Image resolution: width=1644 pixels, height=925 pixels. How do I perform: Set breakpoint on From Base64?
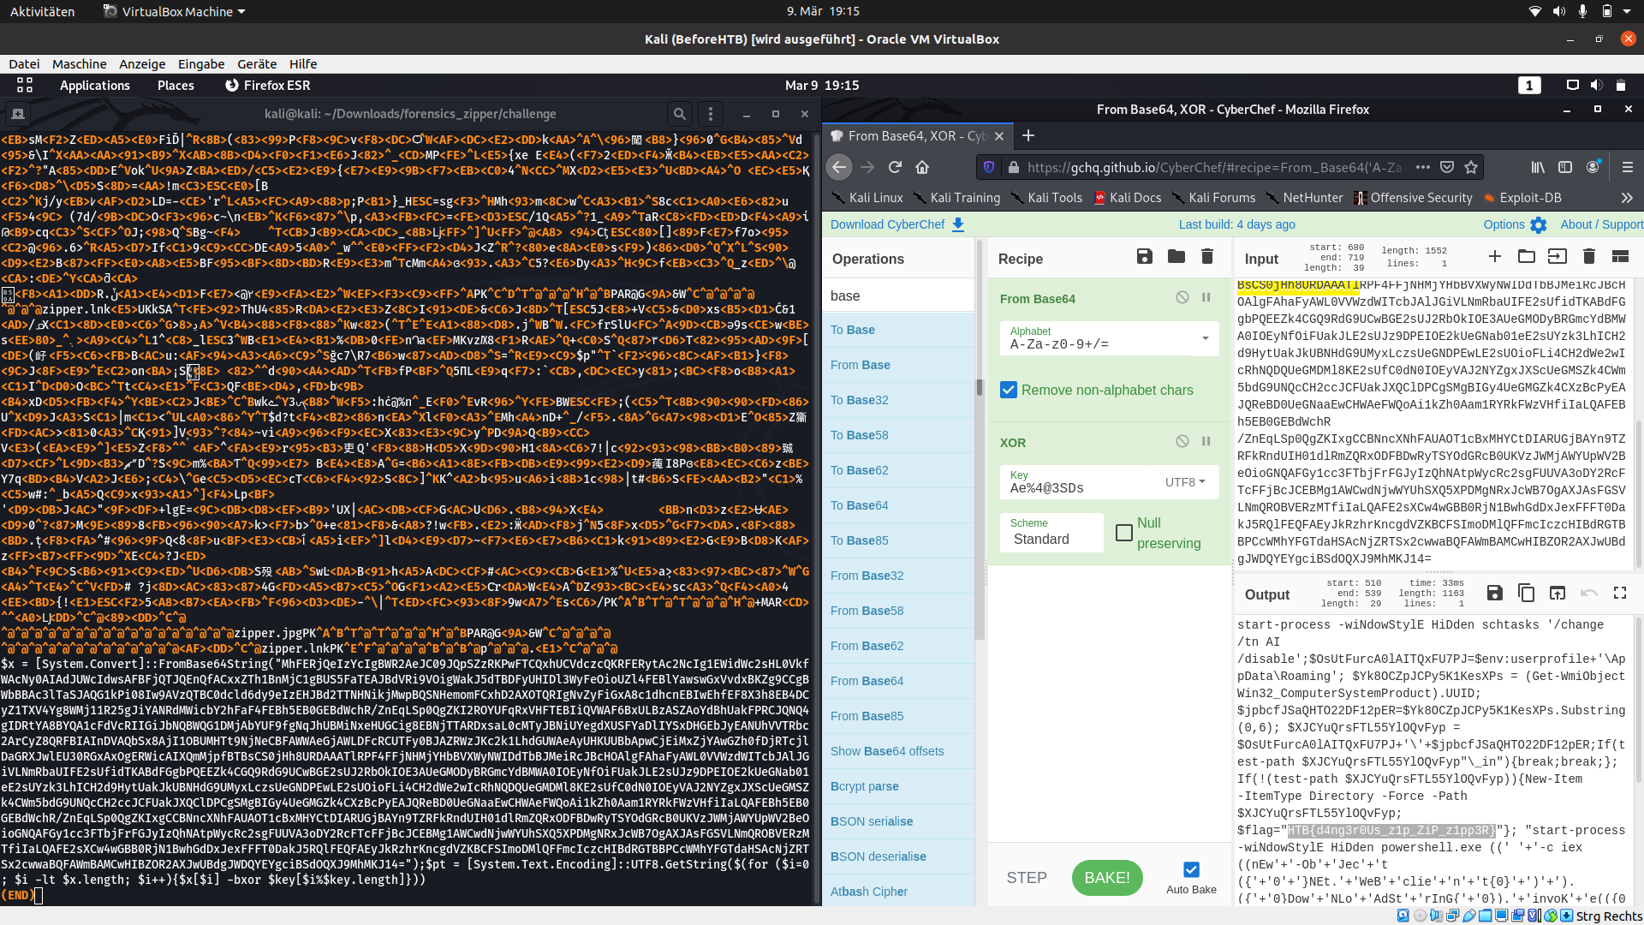[1206, 297]
